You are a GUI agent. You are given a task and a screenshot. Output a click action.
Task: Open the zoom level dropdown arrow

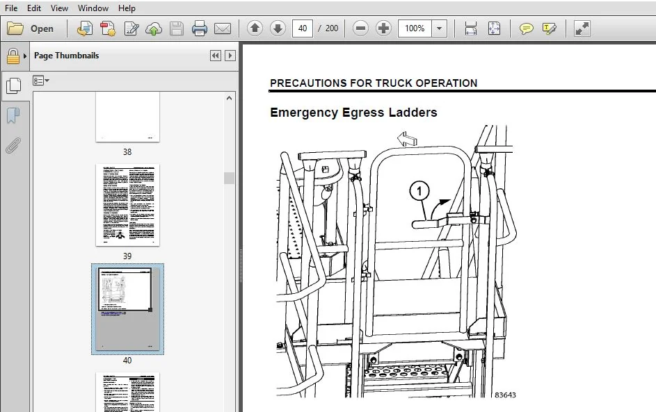click(439, 28)
